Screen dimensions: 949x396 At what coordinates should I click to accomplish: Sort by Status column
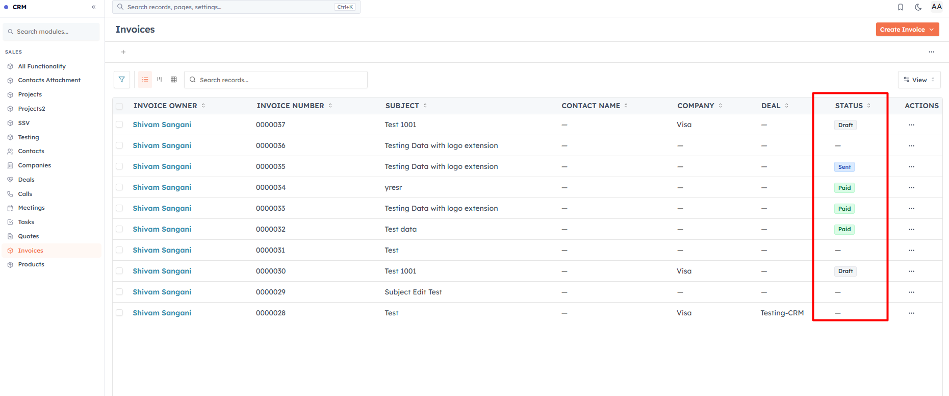coord(853,106)
